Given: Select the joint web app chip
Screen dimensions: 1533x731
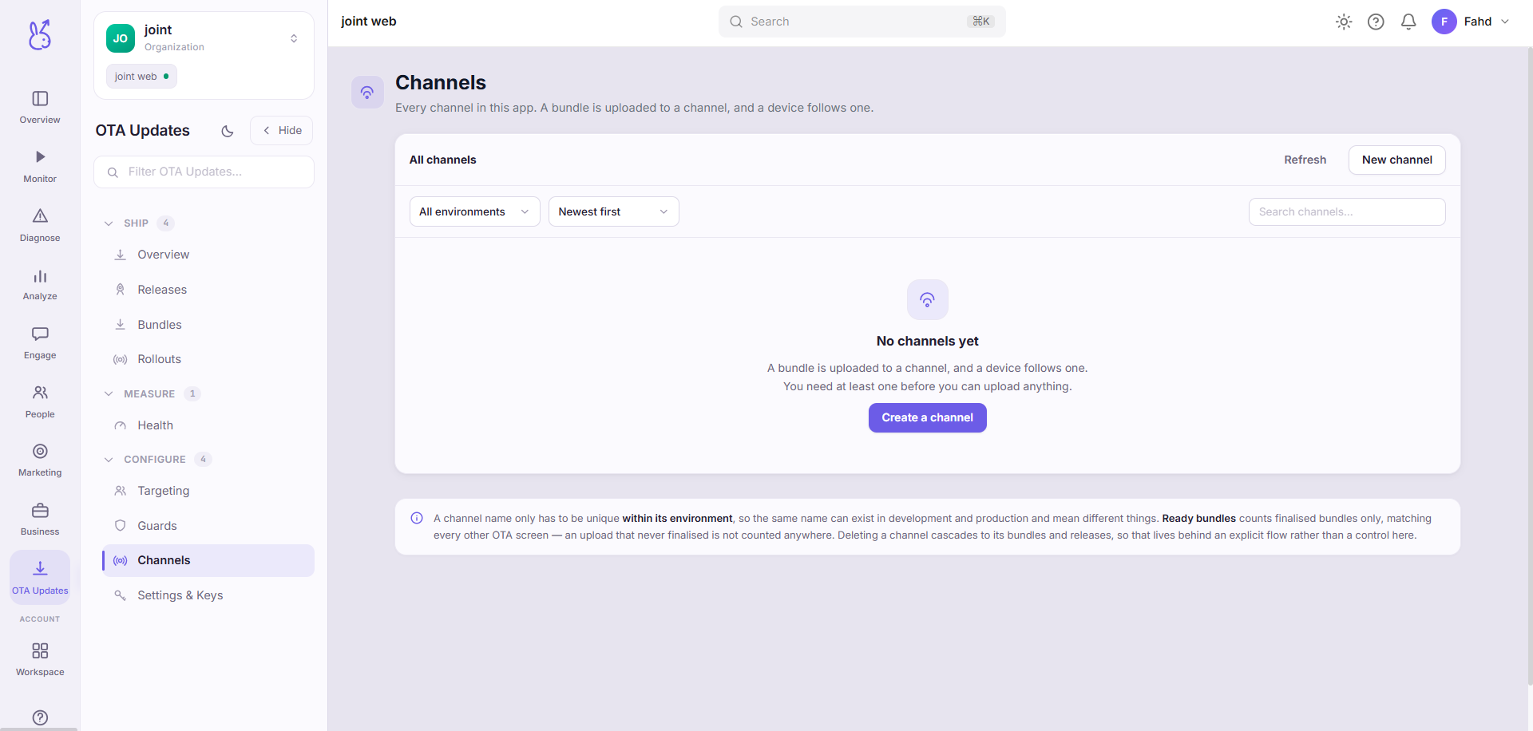Looking at the screenshot, I should pos(141,77).
